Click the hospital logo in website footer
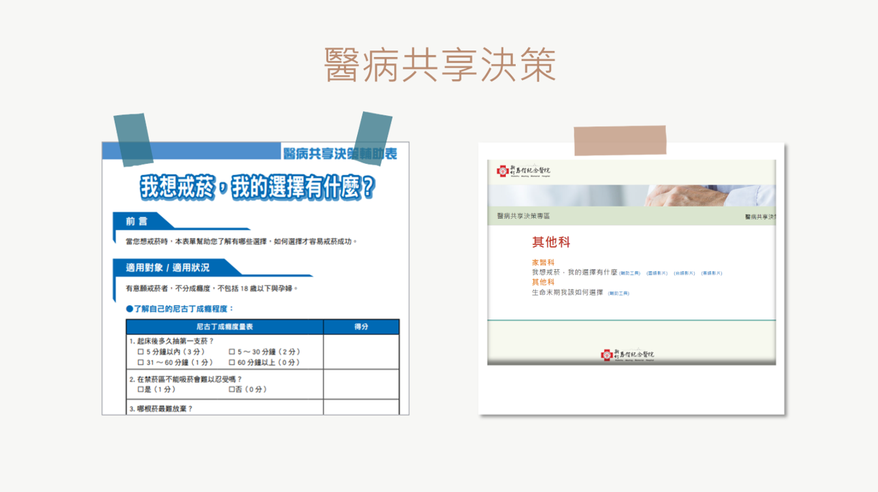This screenshot has width=878, height=492. tap(627, 355)
